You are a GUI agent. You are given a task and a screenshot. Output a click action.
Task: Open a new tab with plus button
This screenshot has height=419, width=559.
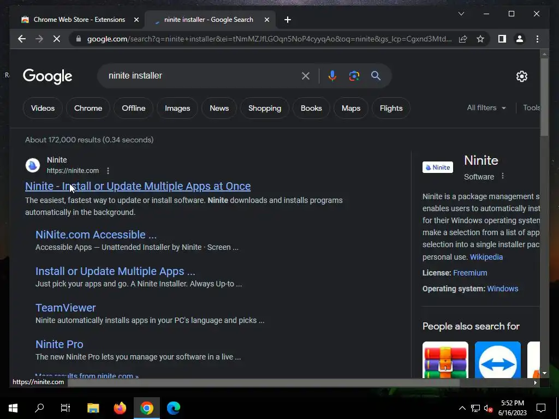pos(288,20)
